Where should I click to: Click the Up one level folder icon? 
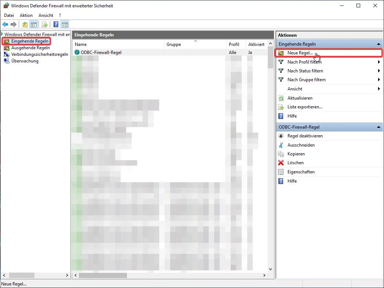25,24
